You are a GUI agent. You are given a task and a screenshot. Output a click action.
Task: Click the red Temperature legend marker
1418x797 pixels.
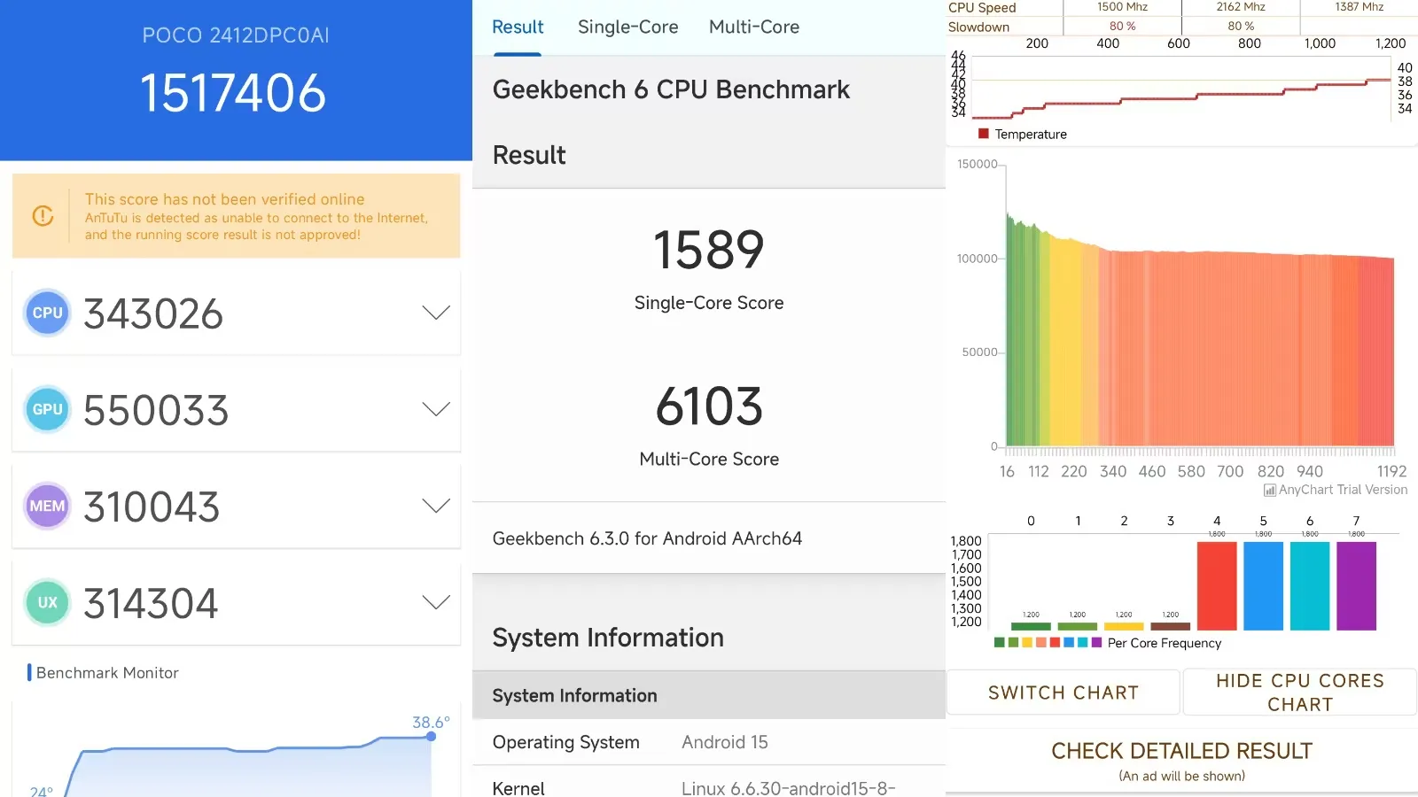(983, 134)
